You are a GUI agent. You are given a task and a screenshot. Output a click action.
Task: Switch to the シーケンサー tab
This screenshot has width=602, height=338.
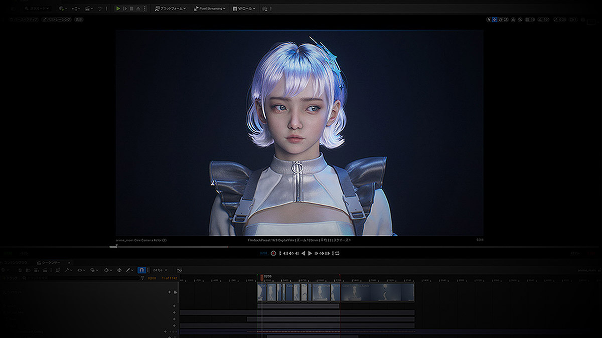point(50,262)
